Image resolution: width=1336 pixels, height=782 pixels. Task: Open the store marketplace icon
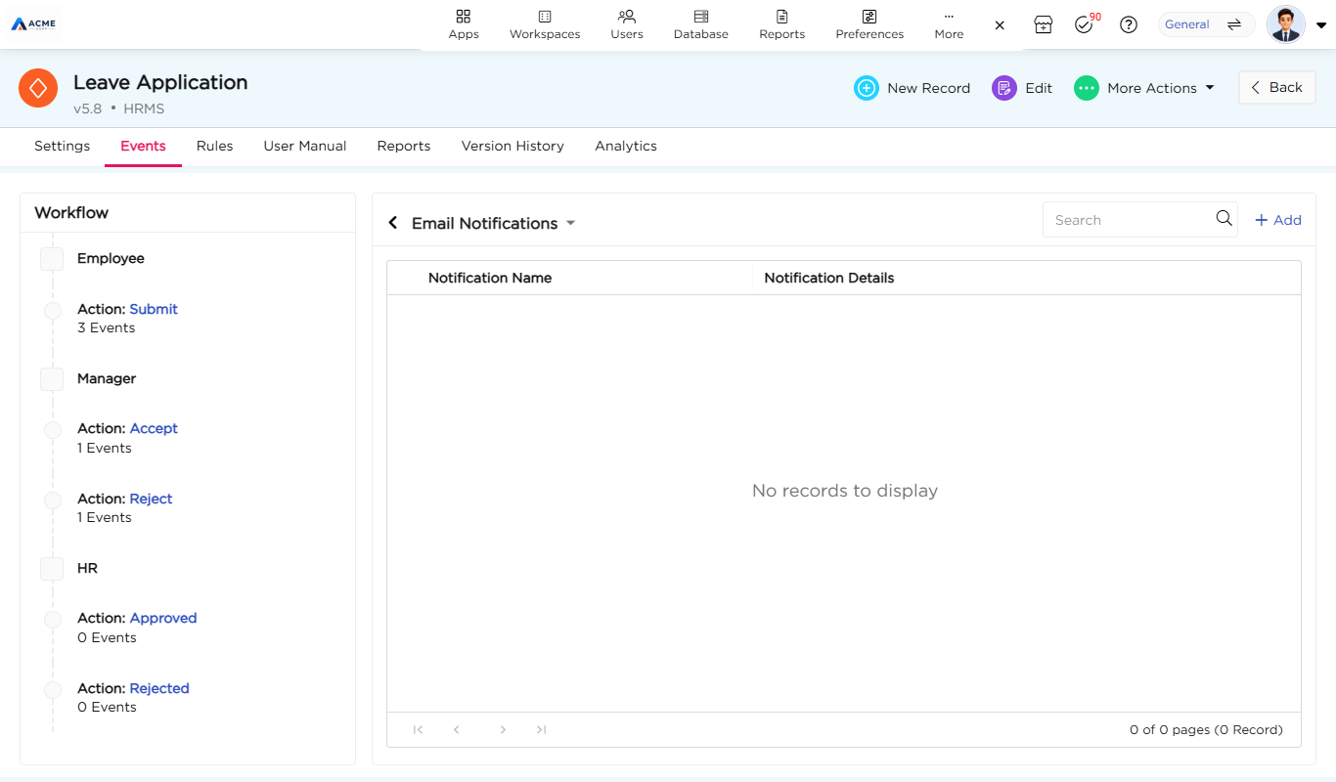click(1044, 24)
